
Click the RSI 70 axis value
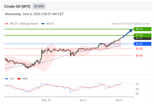pos(137,84)
